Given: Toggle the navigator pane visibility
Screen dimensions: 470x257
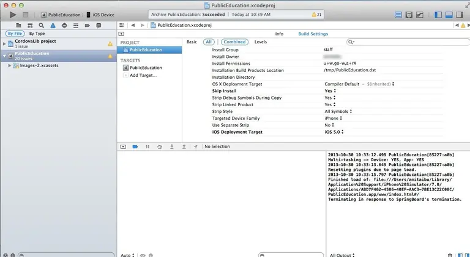Looking at the screenshot, I should 438,15.
